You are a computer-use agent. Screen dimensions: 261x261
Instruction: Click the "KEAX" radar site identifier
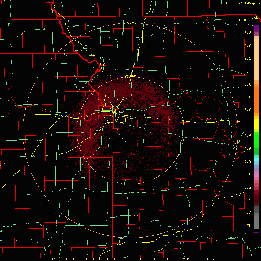(170, 259)
